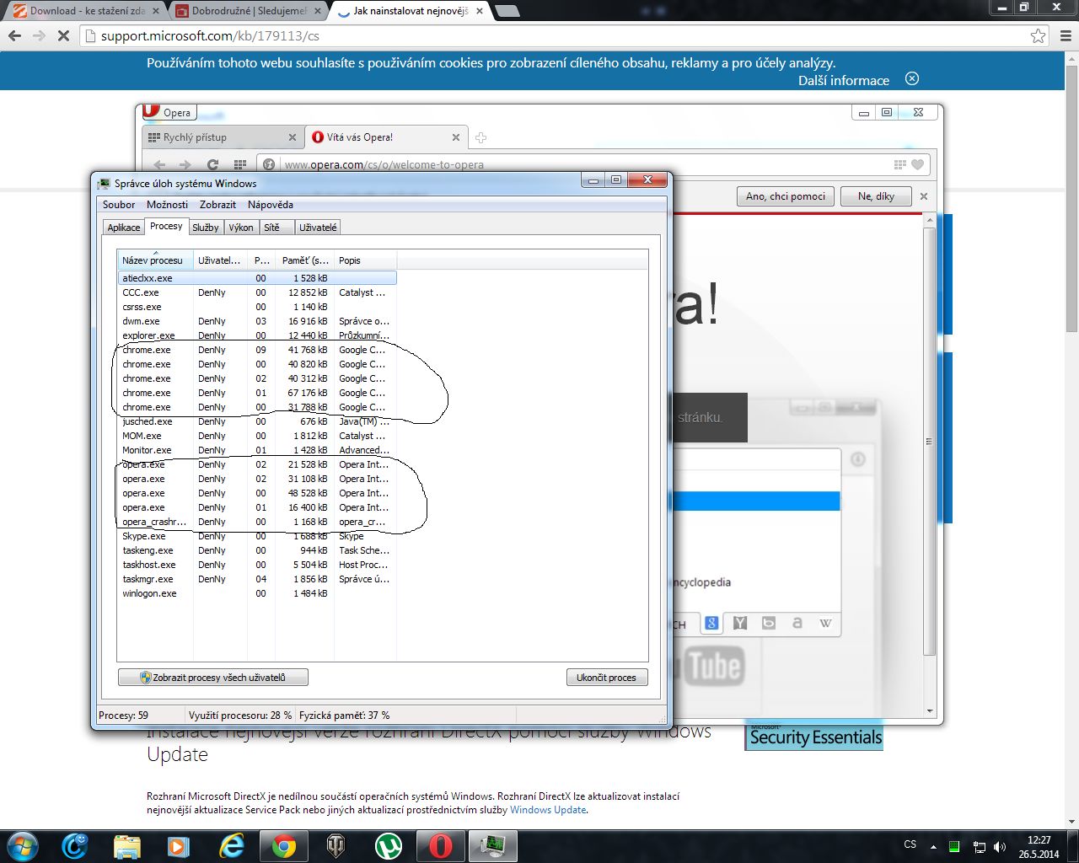This screenshot has width=1079, height=863.
Task: Select the taskmgr.exe process row
Action: tap(257, 579)
